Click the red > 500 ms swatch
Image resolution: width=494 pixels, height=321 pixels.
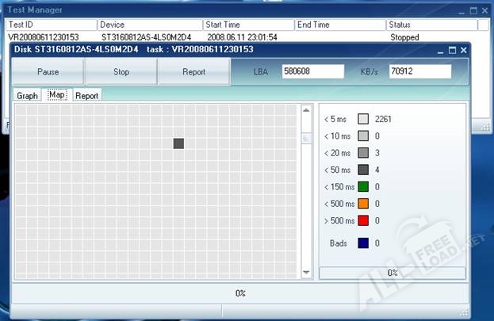pos(363,220)
